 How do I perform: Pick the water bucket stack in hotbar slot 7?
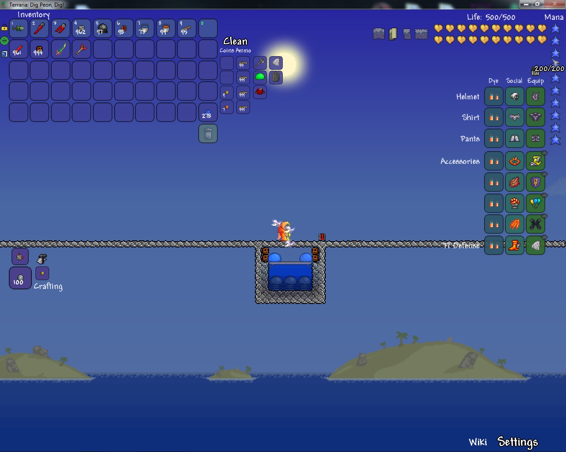tap(145, 28)
